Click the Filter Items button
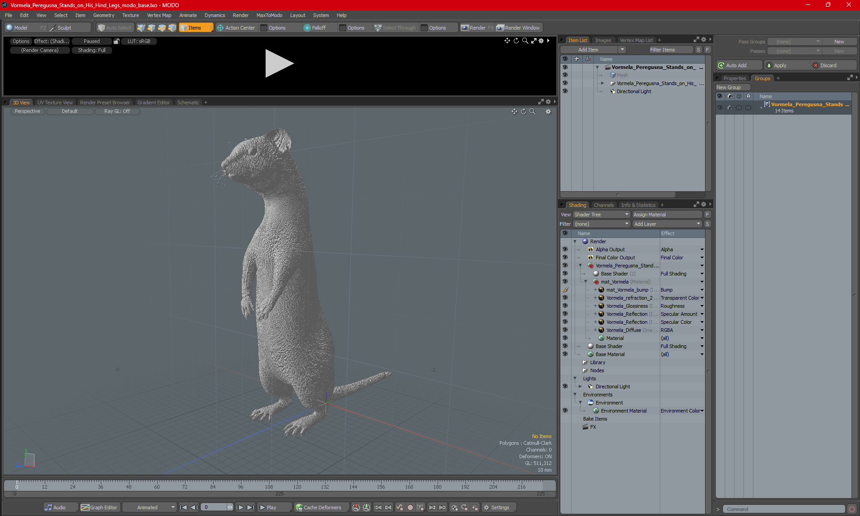Image resolution: width=860 pixels, height=516 pixels. (x=671, y=50)
